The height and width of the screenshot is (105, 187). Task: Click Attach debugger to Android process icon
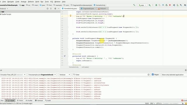(167, 5)
